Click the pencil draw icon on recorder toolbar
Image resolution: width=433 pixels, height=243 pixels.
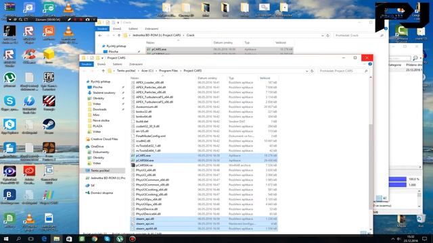click(x=69, y=20)
